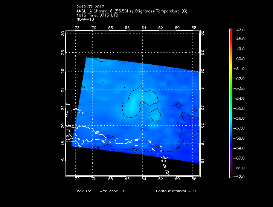Click the -61.0 color bar label
Viewport: 273px width, 207px height.
click(x=239, y=168)
